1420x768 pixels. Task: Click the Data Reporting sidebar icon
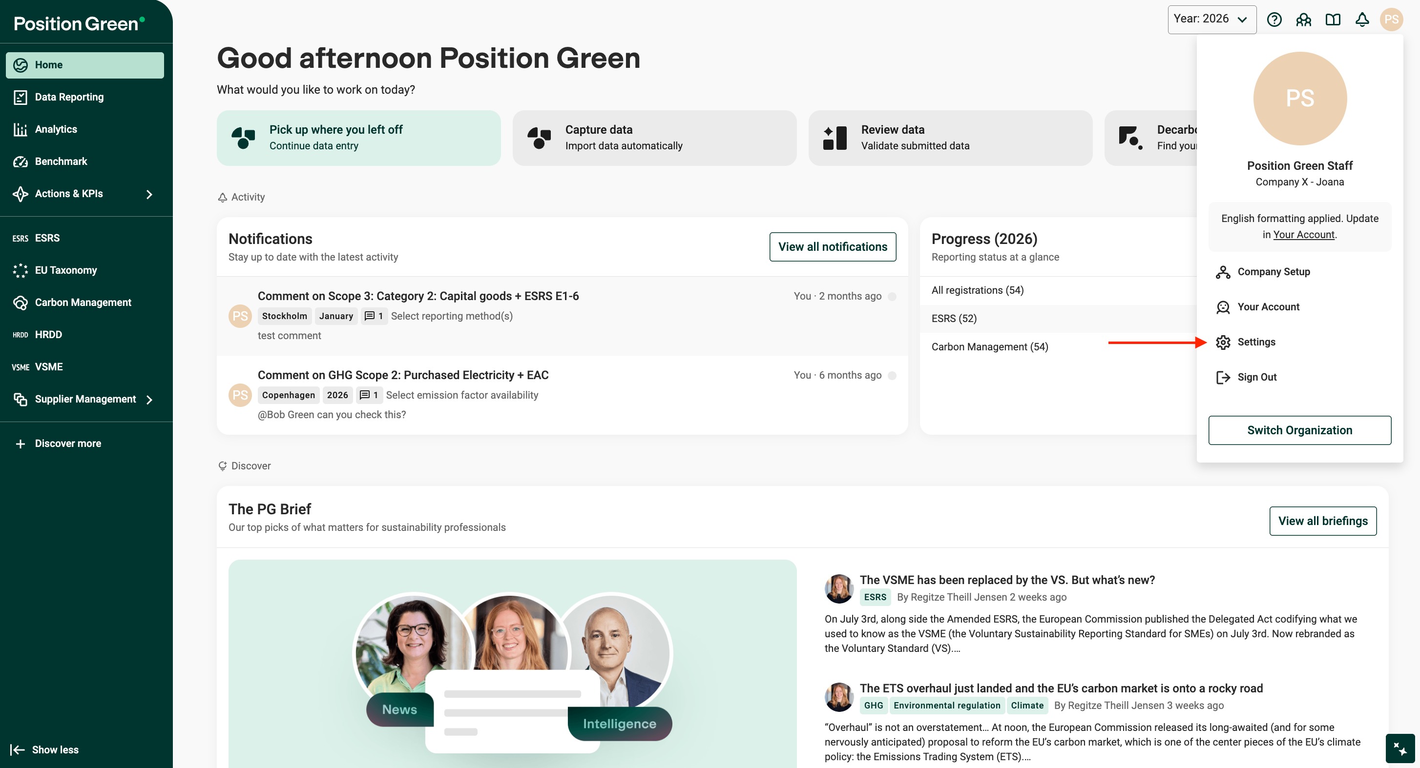click(21, 97)
